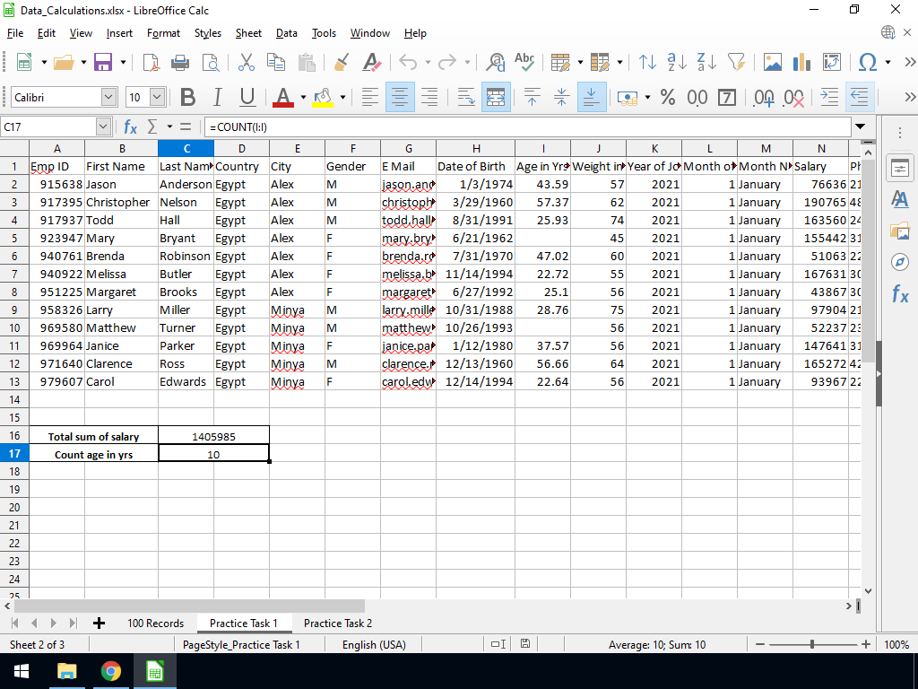918x689 pixels.
Task: Export directly as PDF icon
Action: [x=151, y=62]
